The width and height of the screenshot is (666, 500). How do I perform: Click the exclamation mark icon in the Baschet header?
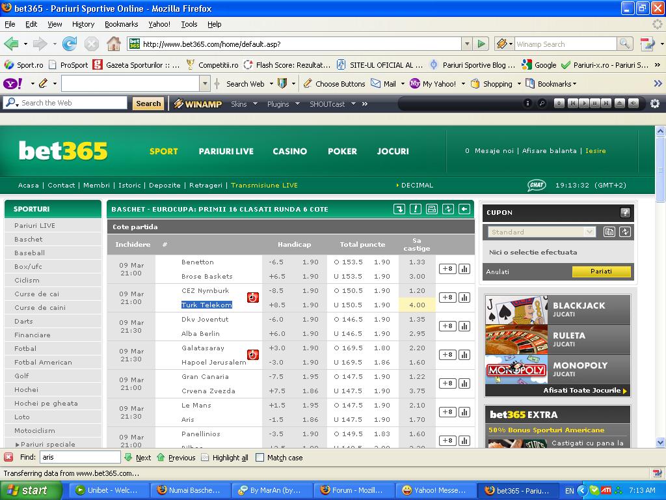[x=416, y=209]
